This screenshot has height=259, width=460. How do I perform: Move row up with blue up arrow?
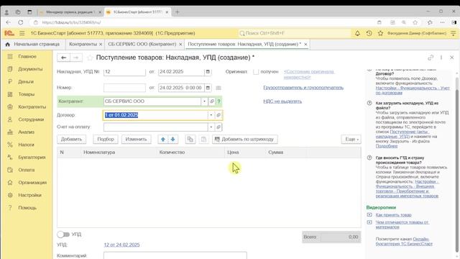coord(163,139)
